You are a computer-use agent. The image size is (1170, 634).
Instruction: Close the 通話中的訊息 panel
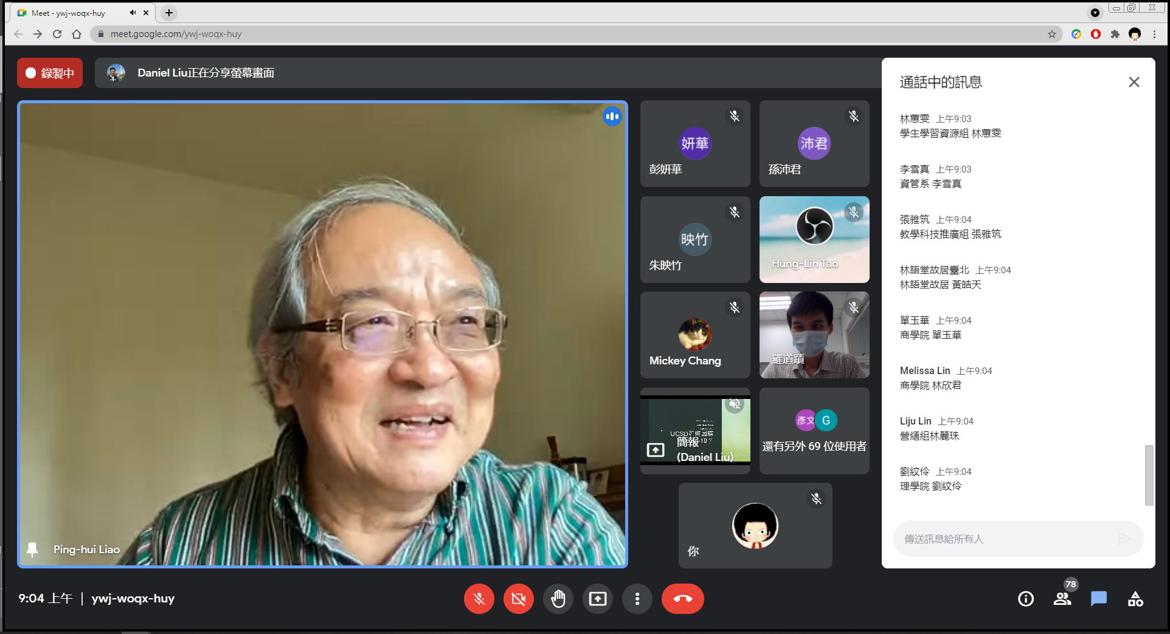tap(1134, 81)
